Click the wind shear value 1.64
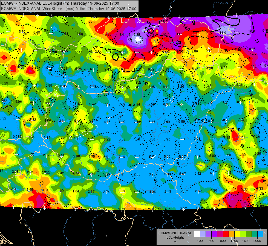This screenshot has height=246, width=268. 76,191
